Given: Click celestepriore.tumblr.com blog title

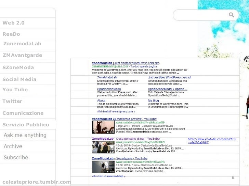Looking at the screenshot, I should 37,182.
